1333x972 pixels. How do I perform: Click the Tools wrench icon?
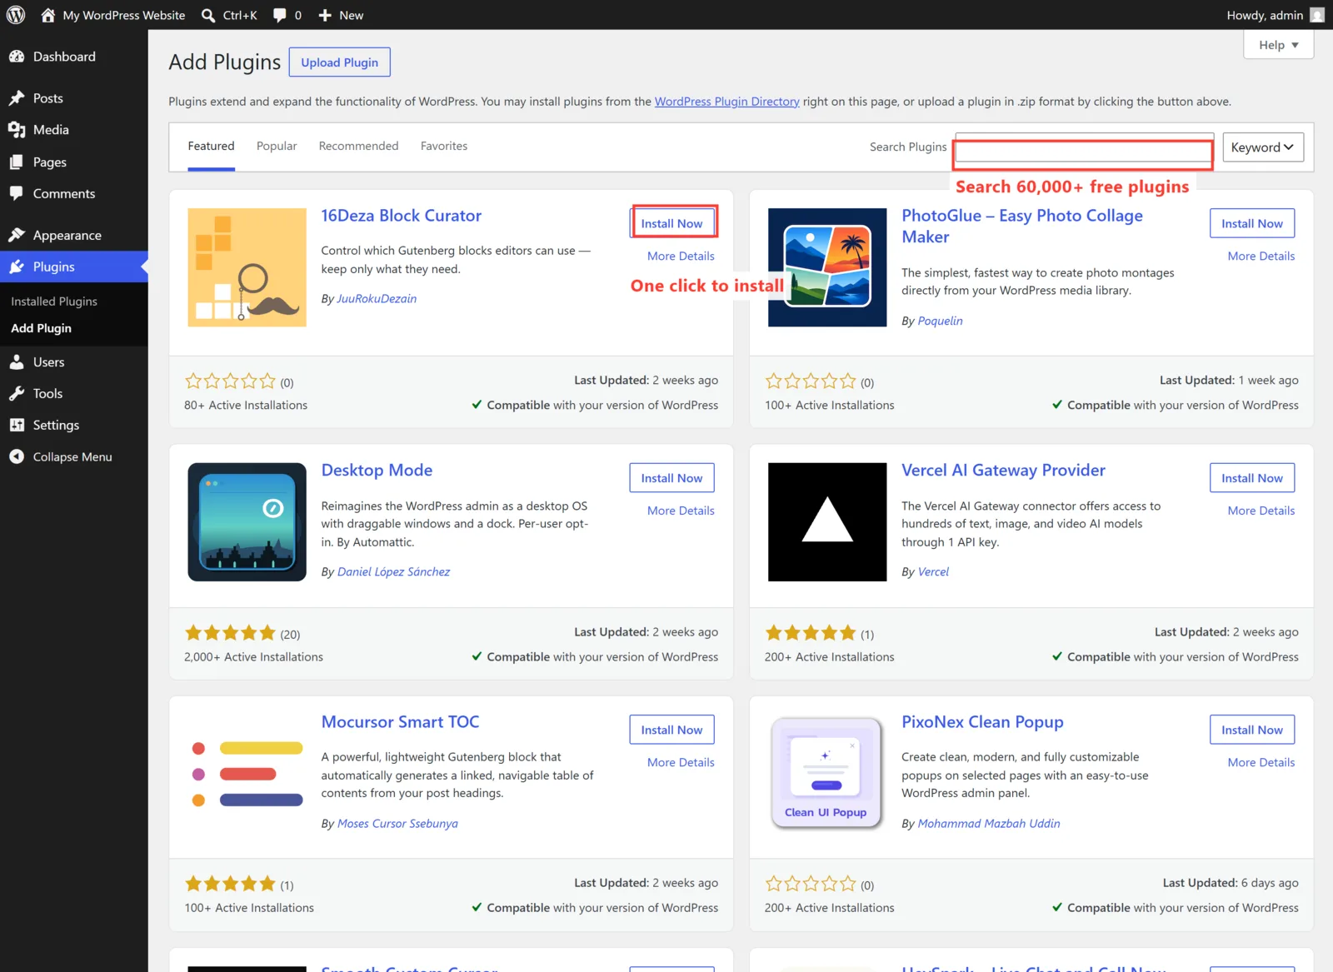[17, 393]
